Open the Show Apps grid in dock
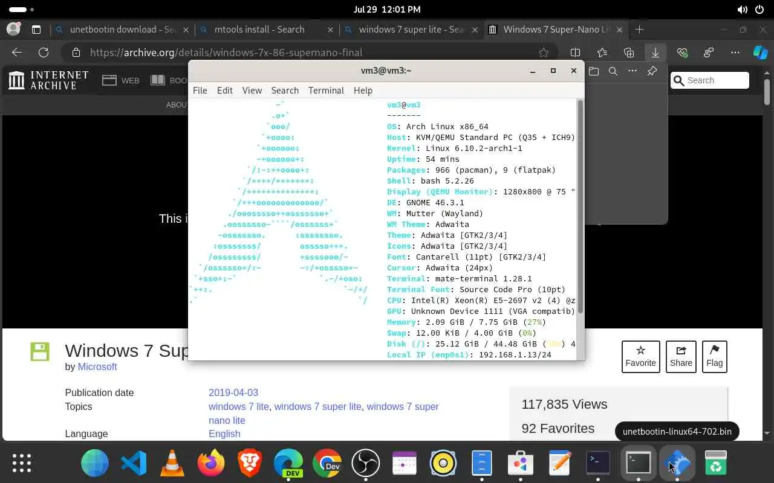The width and height of the screenshot is (774, 483). pos(22,463)
